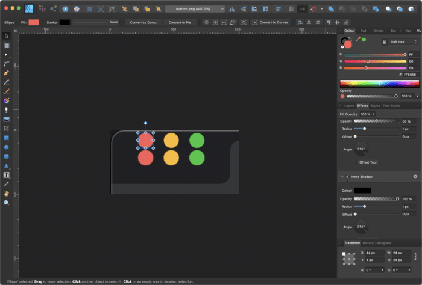The image size is (422, 285).
Task: Select the Rectangle tool
Action: [7, 138]
